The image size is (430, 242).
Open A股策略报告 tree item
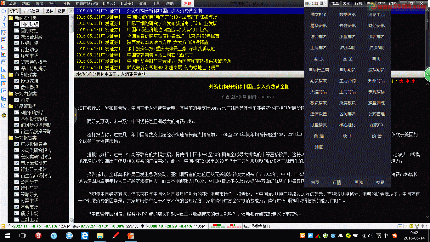[32, 112]
